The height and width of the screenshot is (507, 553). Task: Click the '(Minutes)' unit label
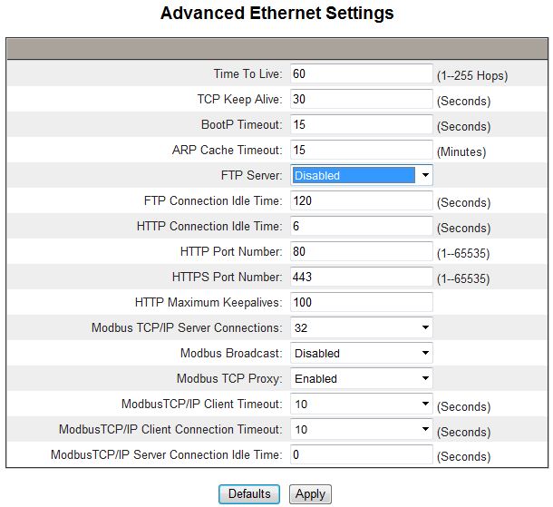pyautogui.click(x=461, y=151)
